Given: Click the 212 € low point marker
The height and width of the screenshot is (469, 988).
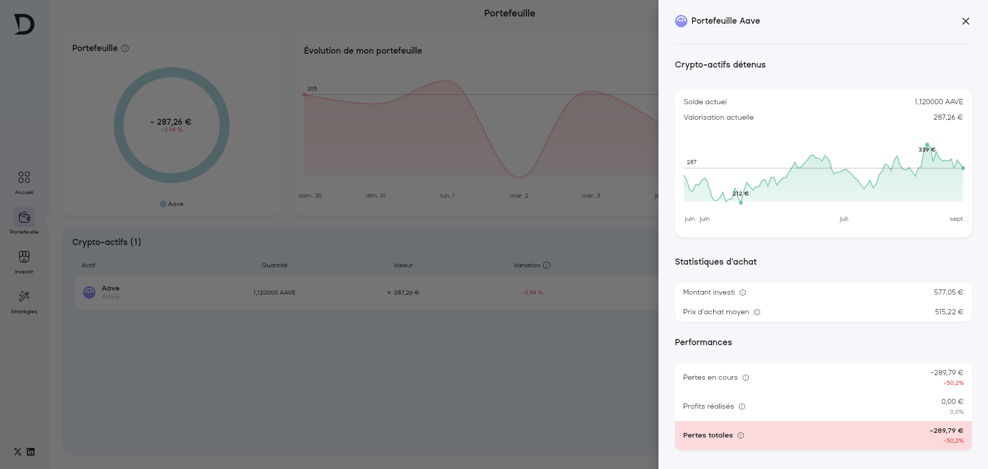Looking at the screenshot, I should pyautogui.click(x=740, y=202).
